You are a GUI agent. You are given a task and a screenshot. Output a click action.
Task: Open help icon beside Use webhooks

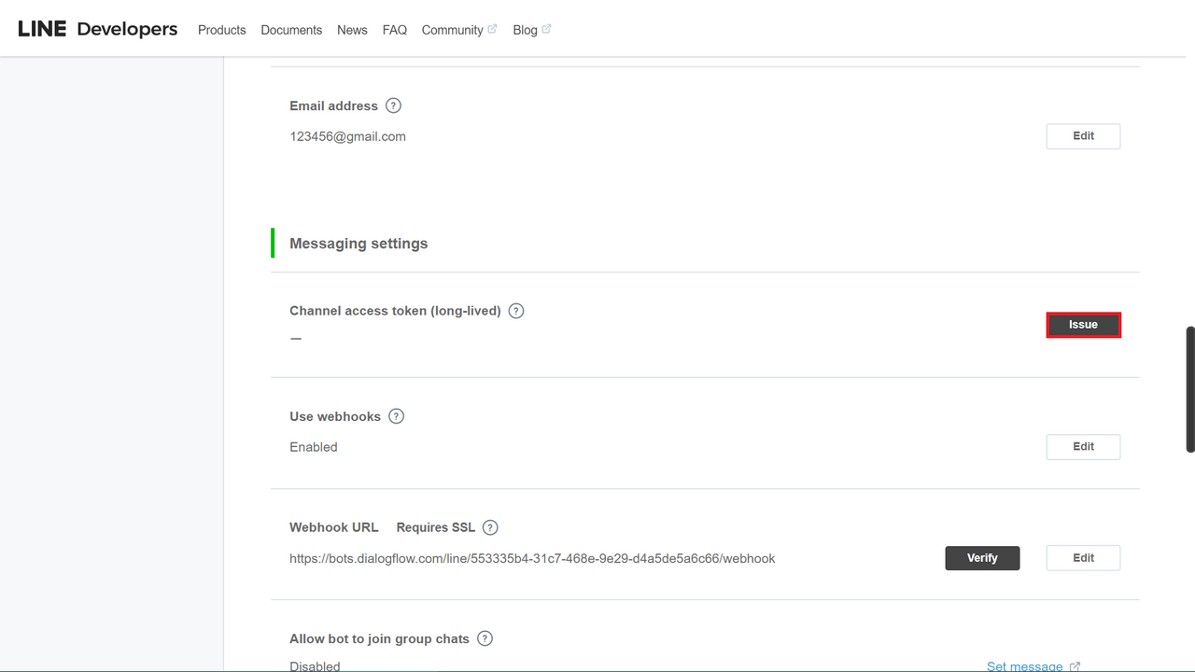[396, 416]
